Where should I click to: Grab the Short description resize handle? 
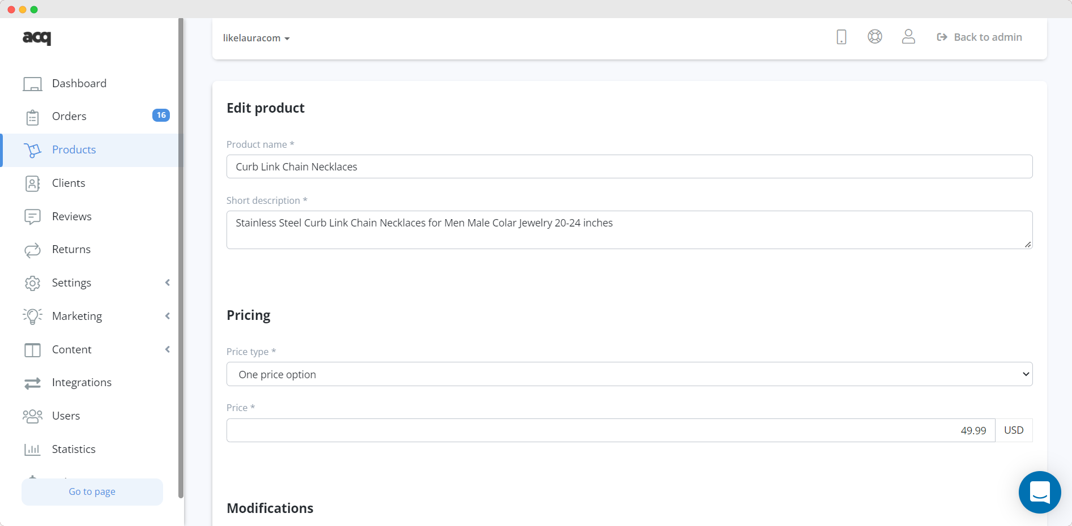(x=1028, y=244)
